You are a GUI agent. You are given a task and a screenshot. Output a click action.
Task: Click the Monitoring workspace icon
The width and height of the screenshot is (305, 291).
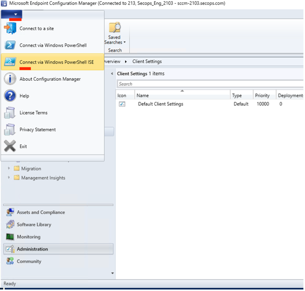[10, 237]
